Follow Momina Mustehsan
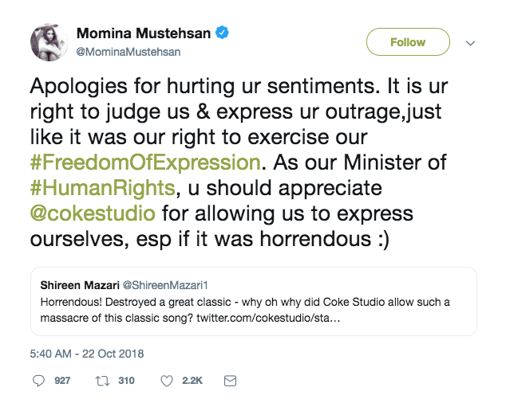 408,42
